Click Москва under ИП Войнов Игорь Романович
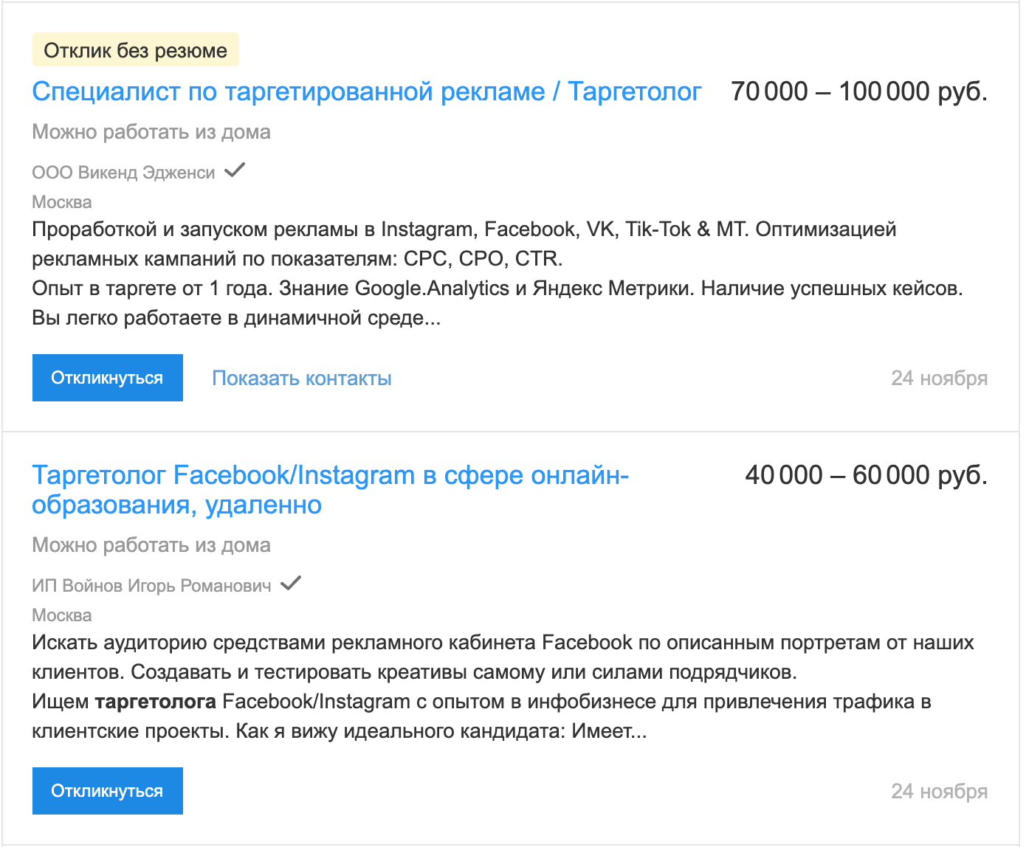 pyautogui.click(x=62, y=615)
